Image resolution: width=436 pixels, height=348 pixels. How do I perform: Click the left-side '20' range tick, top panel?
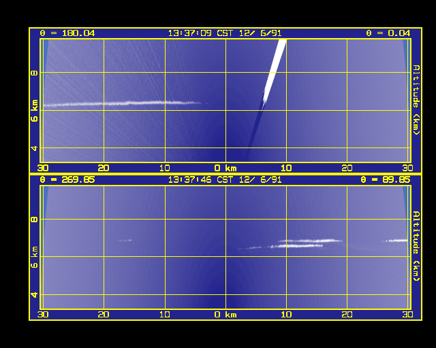[x=104, y=168]
